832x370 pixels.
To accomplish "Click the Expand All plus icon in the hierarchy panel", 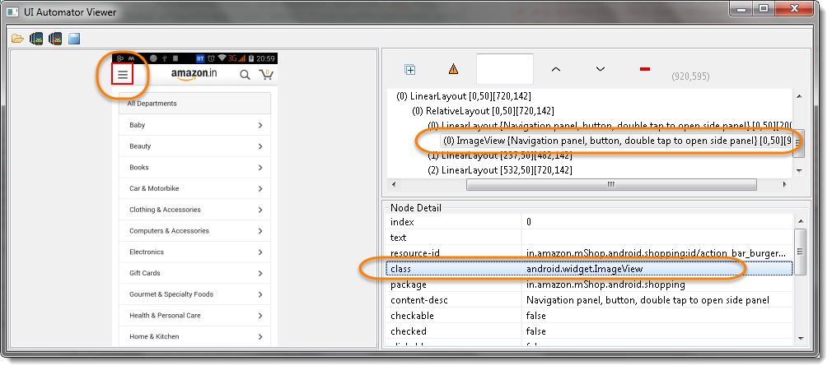I will 409,69.
